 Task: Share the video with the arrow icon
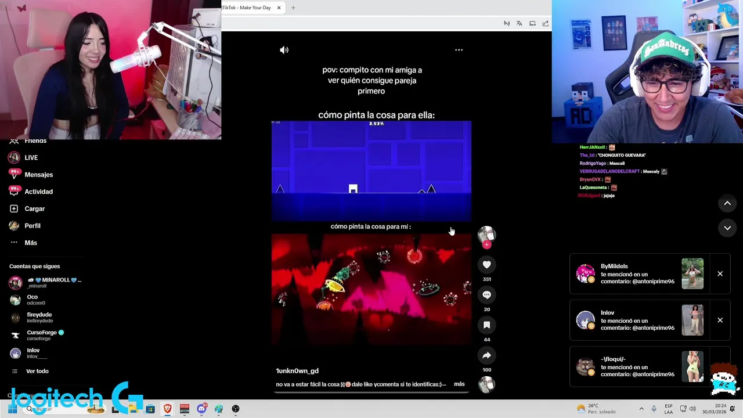486,355
